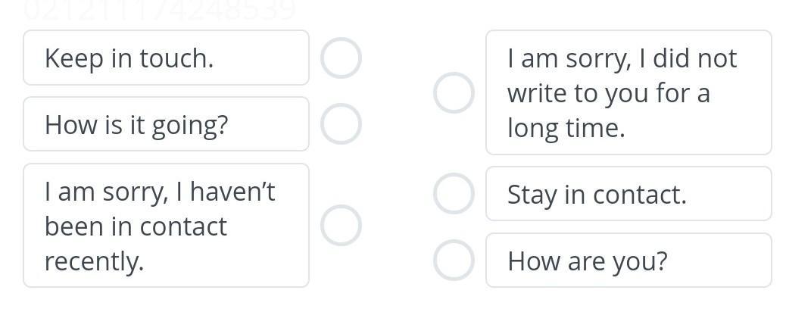Click the words 'long time.' in the right card
This screenshot has width=786, height=334.
pyautogui.click(x=566, y=128)
